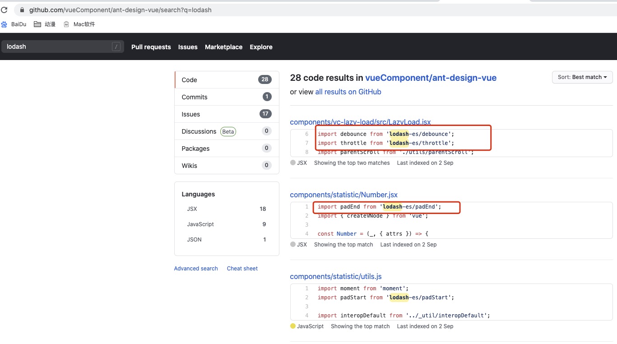This screenshot has height=344, width=617.
Task: Select the Wikis results tab
Action: pos(227,166)
